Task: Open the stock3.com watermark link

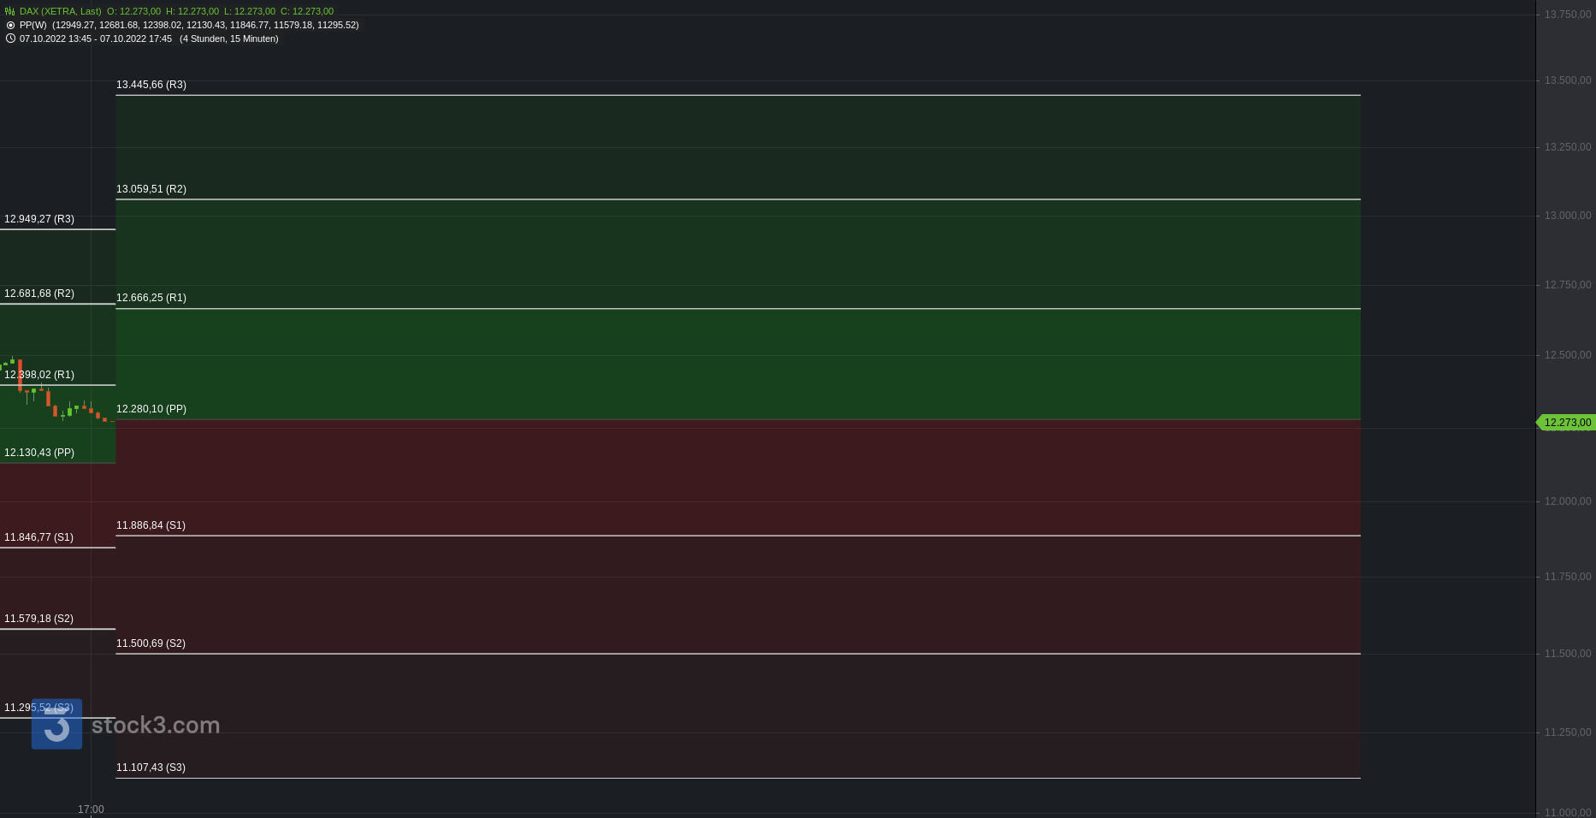Action: click(x=156, y=725)
